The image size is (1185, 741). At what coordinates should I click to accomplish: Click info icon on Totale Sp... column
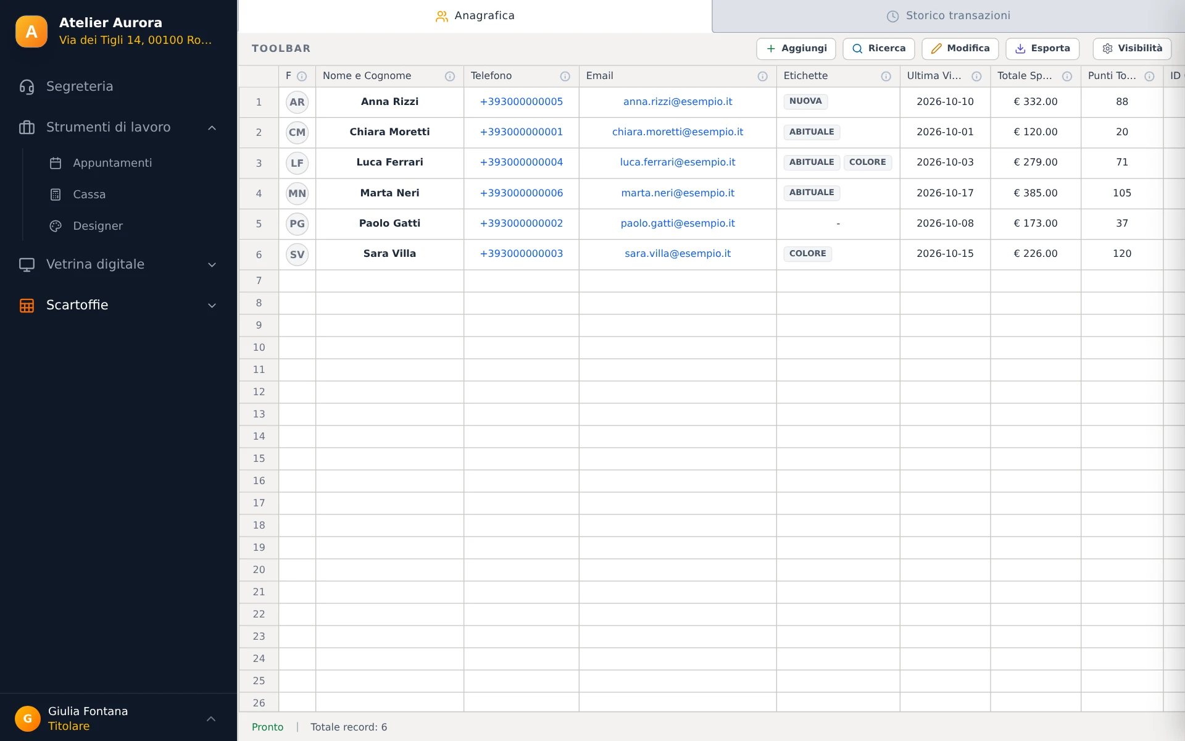click(x=1067, y=76)
